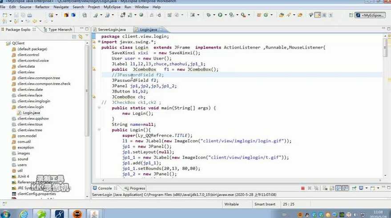Click the Scroll Lock console icon
The image size is (391, 218).
[x=332, y=188]
